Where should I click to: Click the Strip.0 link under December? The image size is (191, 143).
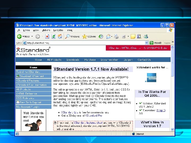pos(161,110)
